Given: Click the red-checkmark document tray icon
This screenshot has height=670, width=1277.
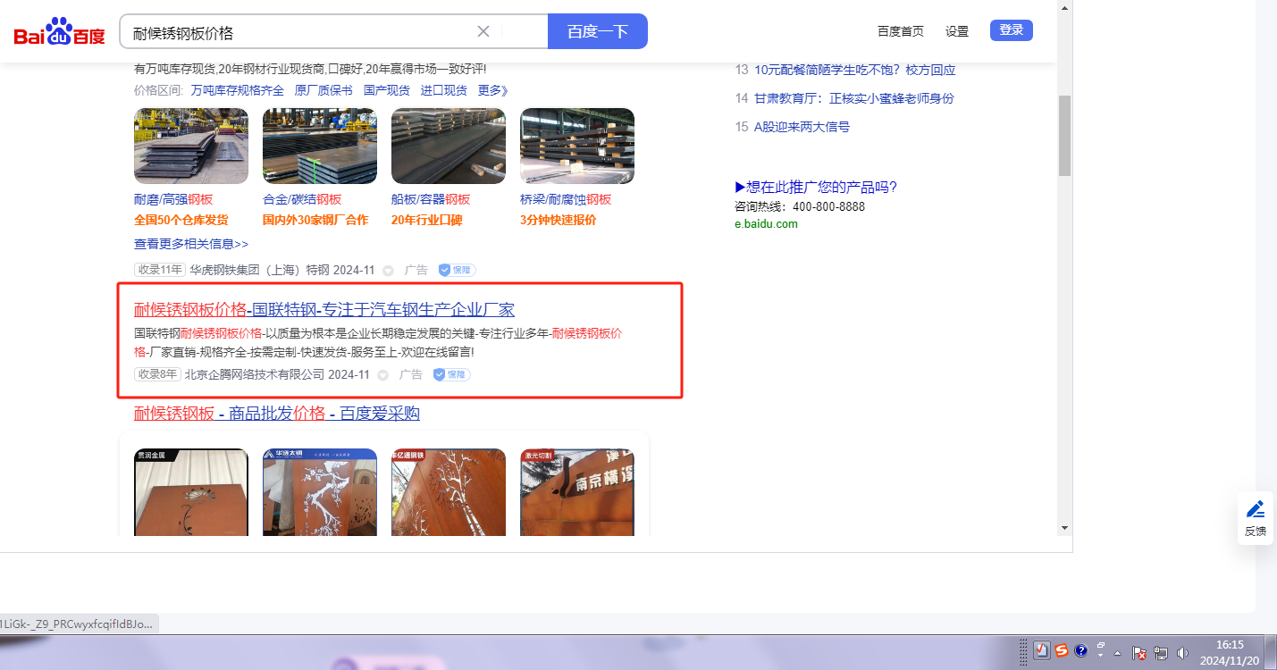Looking at the screenshot, I should pos(1042,650).
